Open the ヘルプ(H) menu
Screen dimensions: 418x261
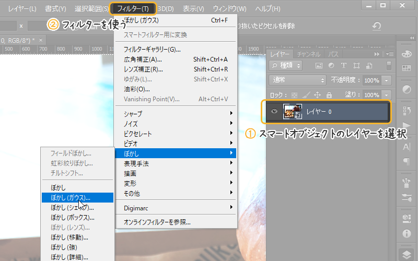click(268, 9)
